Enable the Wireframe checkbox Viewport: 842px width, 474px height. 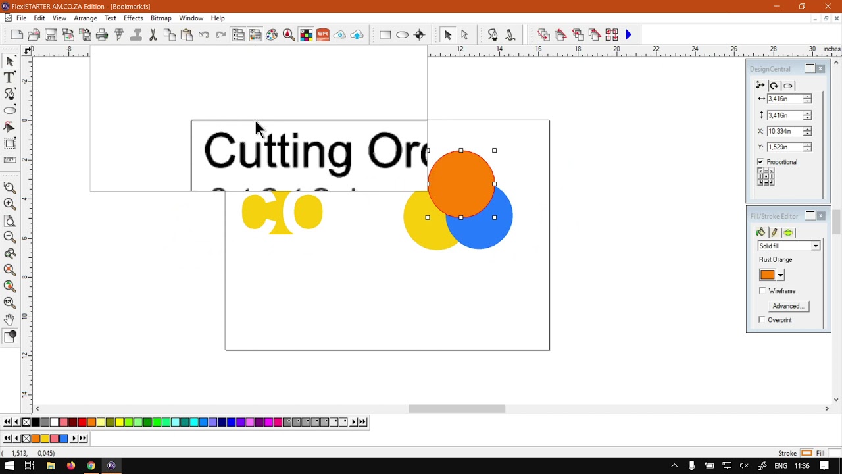762,290
